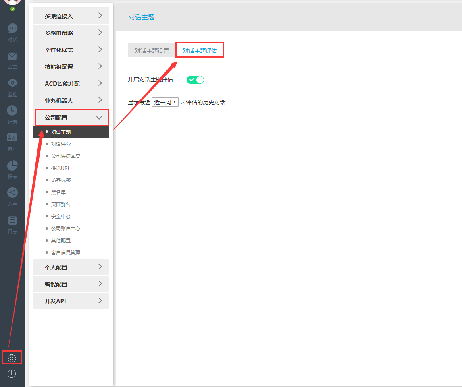462x387 pixels.
Task: Expand the 个人配置 section
Action: coord(71,267)
